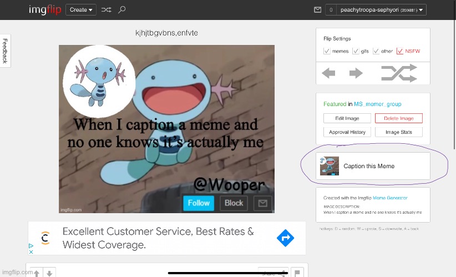Message the user via the envelope beside Block
Viewport: 456px width, 277px height.
pos(263,203)
